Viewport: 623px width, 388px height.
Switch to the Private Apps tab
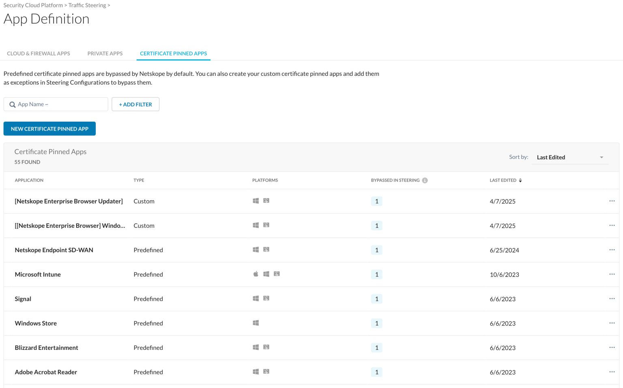(x=105, y=54)
